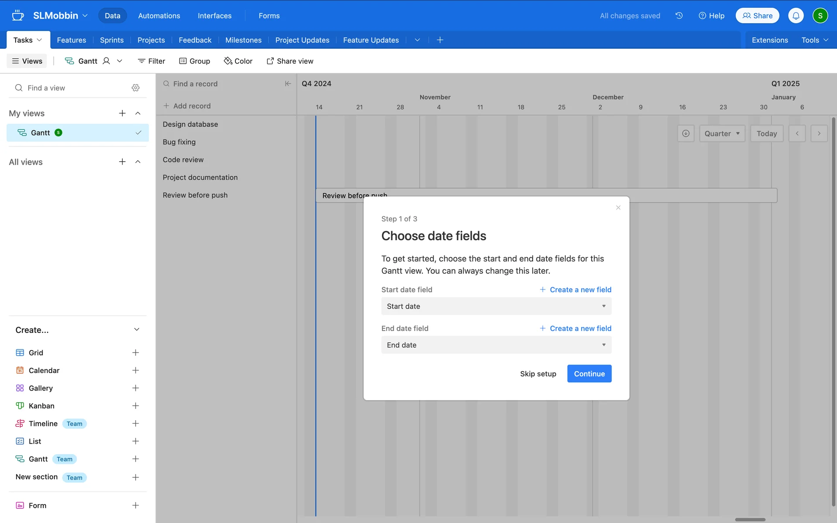Collapse the Create section
Screen dimensions: 837x523
136,329
